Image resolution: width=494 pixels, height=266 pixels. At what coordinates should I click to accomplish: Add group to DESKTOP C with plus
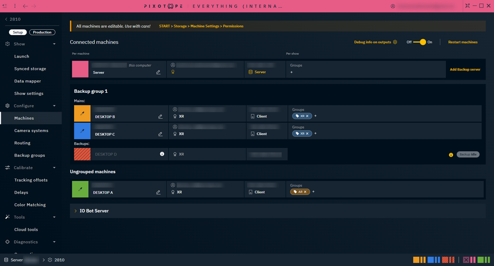[315, 133]
